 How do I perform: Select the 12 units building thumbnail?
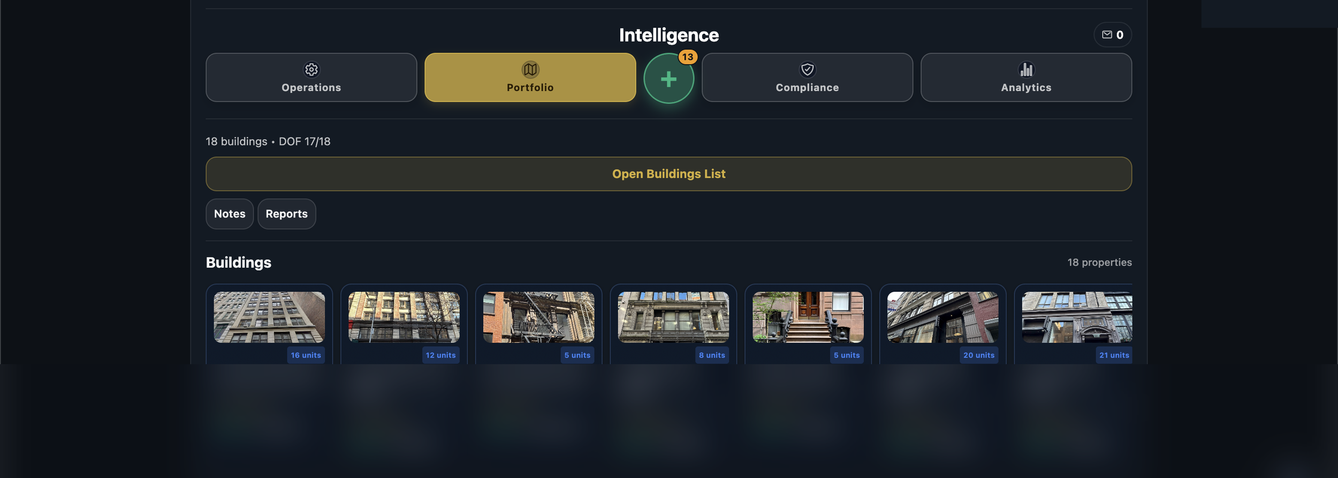(404, 317)
